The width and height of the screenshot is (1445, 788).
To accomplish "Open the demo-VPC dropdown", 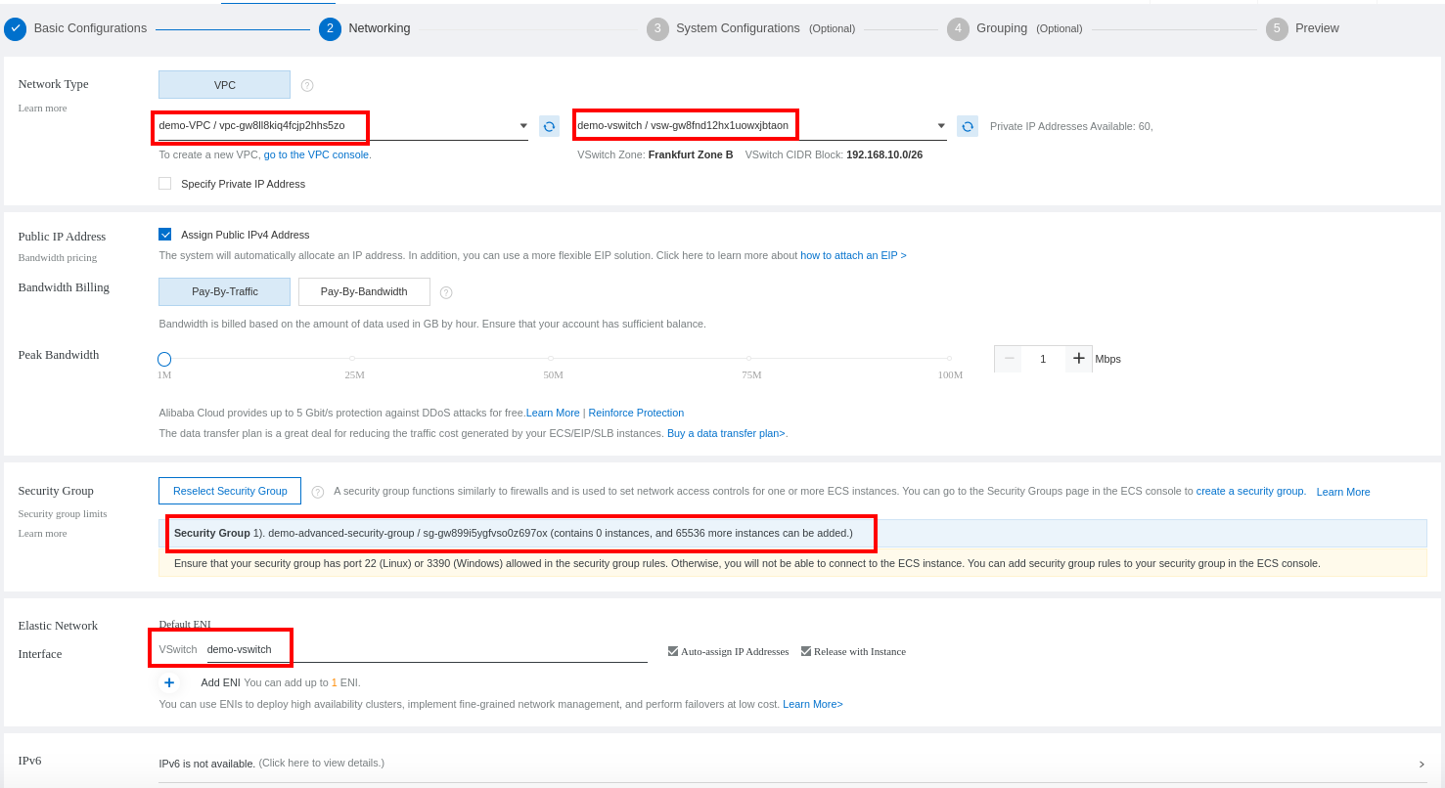I will coord(343,126).
